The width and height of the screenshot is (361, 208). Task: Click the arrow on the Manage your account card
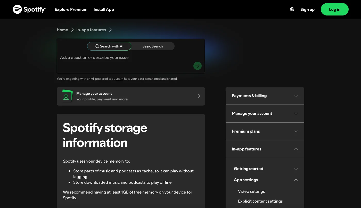coord(199,96)
